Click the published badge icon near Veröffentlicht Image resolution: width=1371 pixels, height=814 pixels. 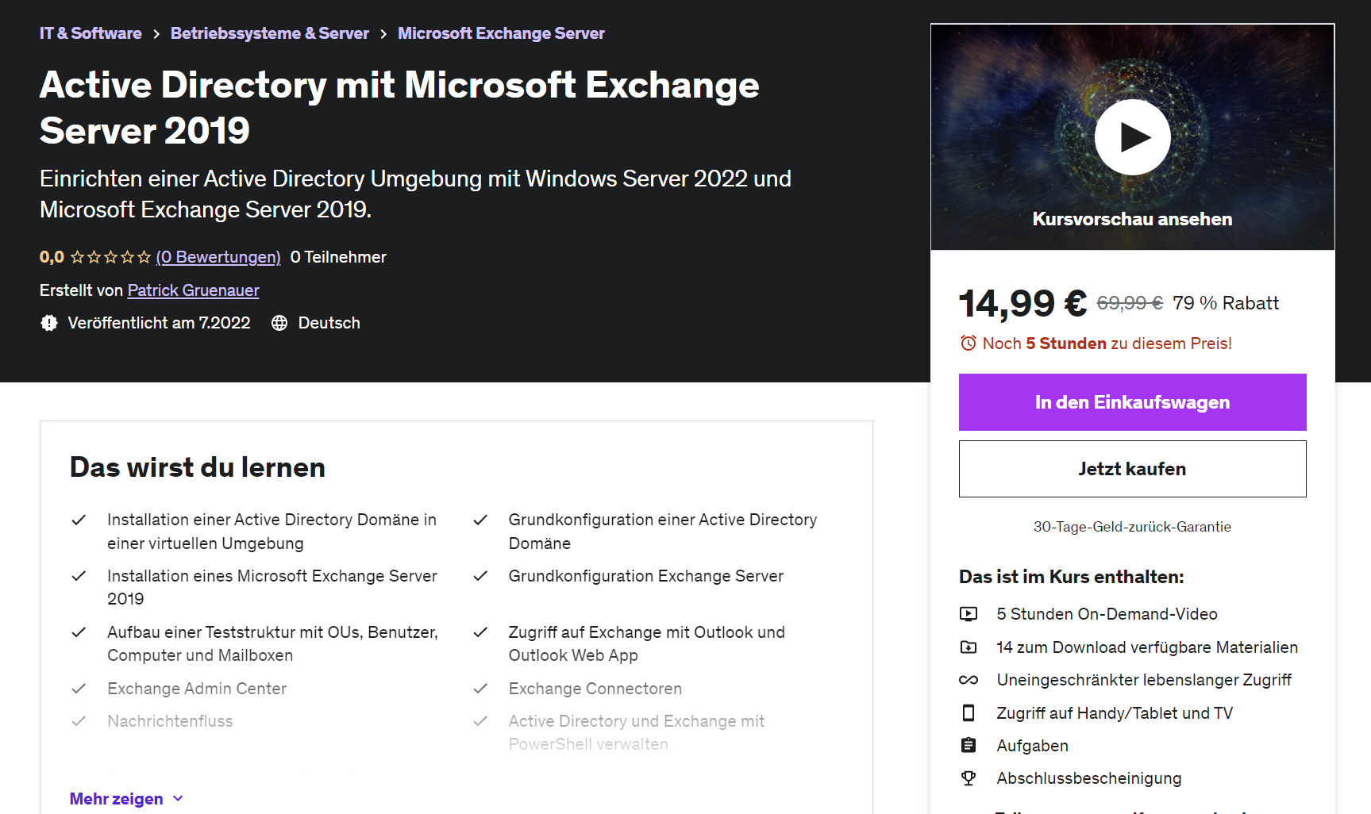pos(49,323)
